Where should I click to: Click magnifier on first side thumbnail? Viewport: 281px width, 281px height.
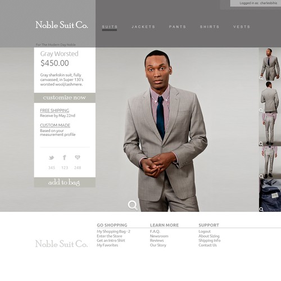261,78
